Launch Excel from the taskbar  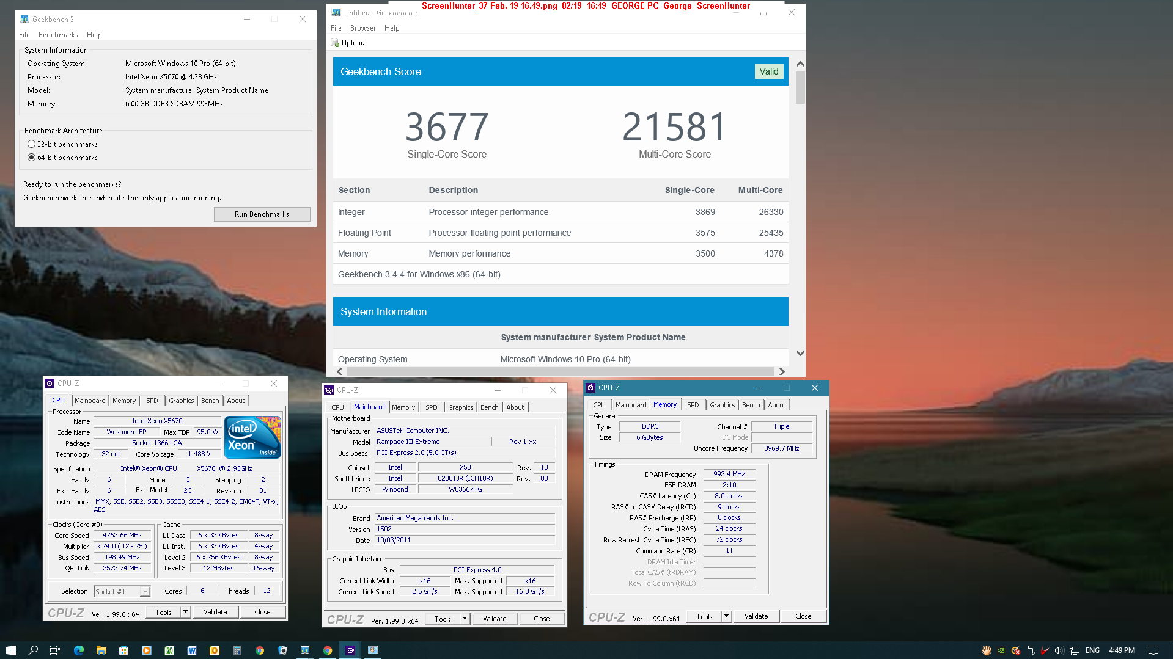click(169, 650)
